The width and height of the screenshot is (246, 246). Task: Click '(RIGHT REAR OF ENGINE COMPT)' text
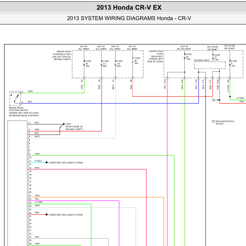tap(74, 128)
